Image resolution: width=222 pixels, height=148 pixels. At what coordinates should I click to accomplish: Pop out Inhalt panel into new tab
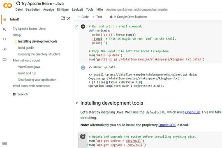pyautogui.click(x=63, y=18)
